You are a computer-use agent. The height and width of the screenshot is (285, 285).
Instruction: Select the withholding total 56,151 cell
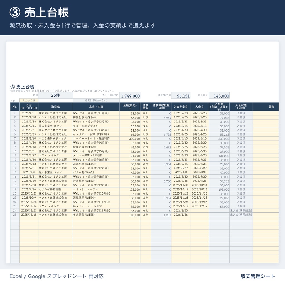(x=181, y=96)
